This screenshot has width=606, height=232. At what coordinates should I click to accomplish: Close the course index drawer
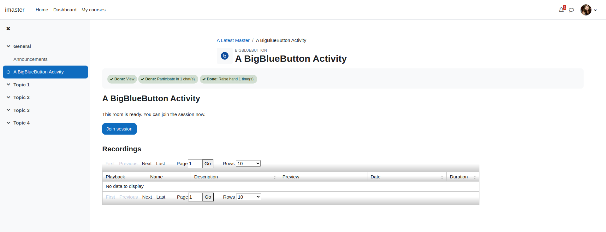pos(8,29)
